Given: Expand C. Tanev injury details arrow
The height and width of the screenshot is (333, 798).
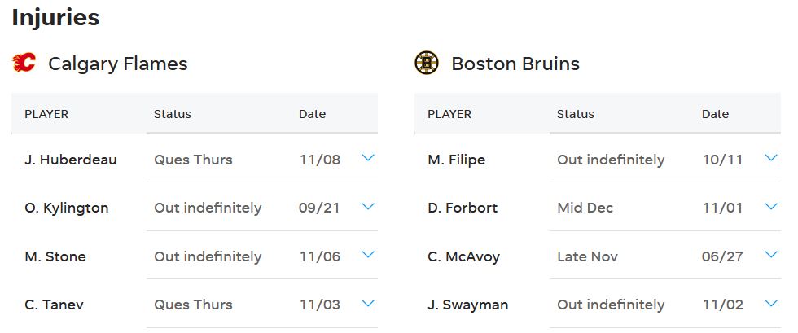Looking at the screenshot, I should click(x=368, y=304).
